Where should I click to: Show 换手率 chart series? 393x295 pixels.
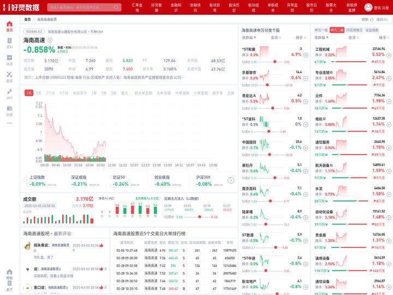pos(218,93)
